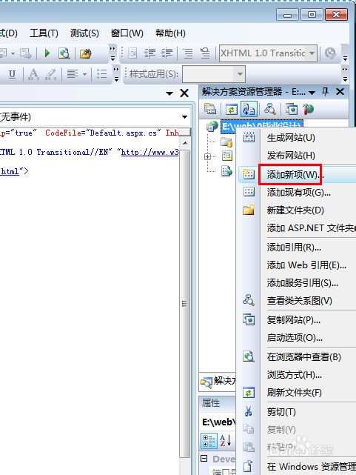The width and height of the screenshot is (356, 475).
Task: Open the Solution Explorer window position dropdown
Action: [312, 92]
